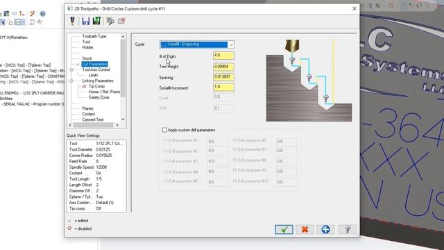The height and width of the screenshot is (250, 444).
Task: Click the blue floppy save parameters icon
Action: pyautogui.click(x=85, y=21)
